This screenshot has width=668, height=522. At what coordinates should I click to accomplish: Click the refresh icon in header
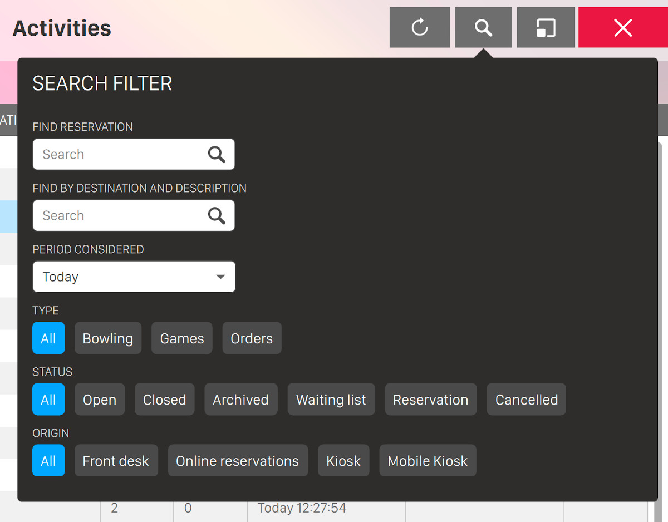tap(419, 27)
